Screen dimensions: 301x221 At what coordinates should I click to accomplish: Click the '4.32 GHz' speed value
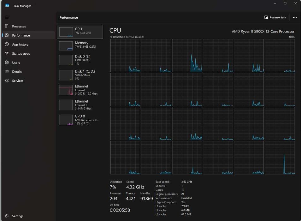[135, 187]
